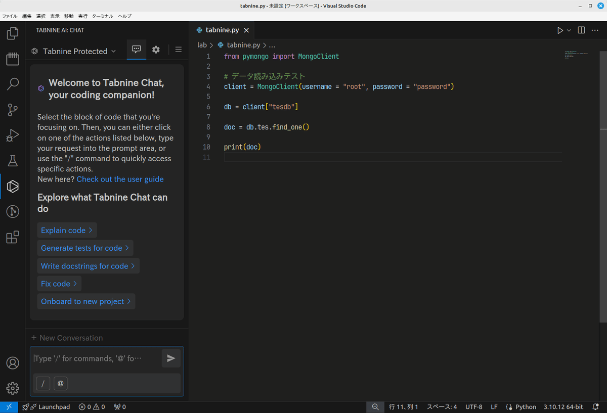Toggle the zoom magnifier in status bar
Image resolution: width=607 pixels, height=413 pixels.
pos(375,406)
